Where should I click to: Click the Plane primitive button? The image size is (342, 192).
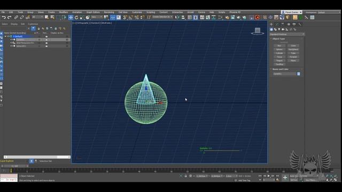(x=293, y=60)
